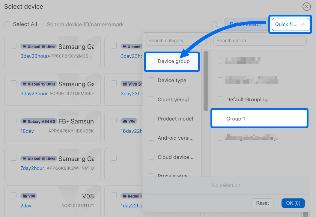Viewport: 316px width, 217px height.
Task: Focus the Search option field
Action: 260,41
